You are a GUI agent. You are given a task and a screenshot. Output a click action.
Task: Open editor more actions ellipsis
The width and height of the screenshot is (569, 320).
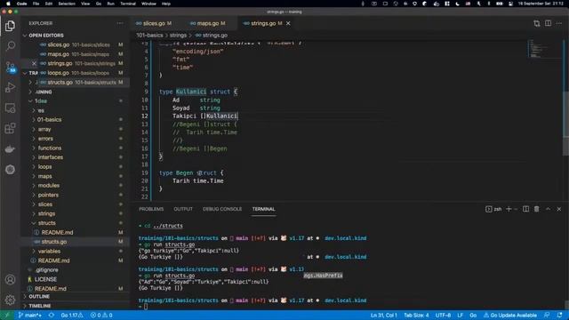(x=559, y=23)
